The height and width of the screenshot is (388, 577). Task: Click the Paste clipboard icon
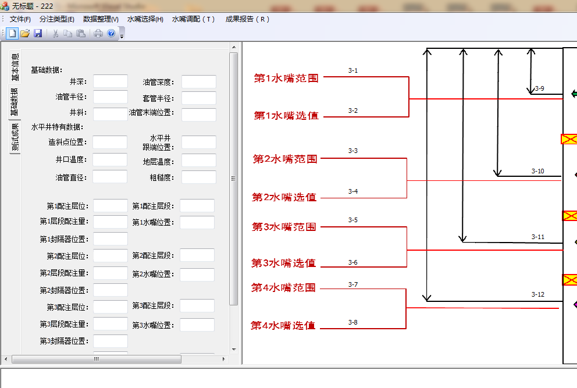click(x=81, y=34)
